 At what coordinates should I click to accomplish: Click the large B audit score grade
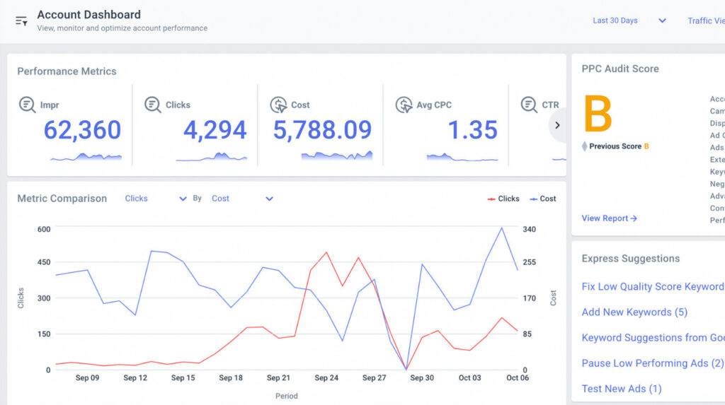598,114
